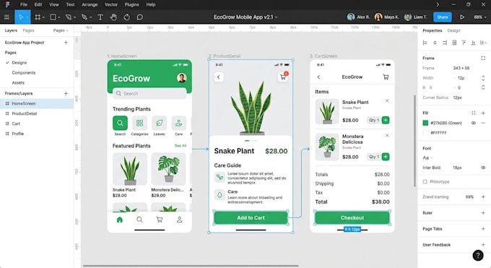The width and height of the screenshot is (491, 268).
Task: Switch to the Design tab
Action: [x=453, y=30]
